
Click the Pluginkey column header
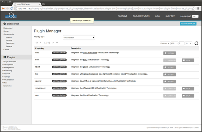pos(40,48)
